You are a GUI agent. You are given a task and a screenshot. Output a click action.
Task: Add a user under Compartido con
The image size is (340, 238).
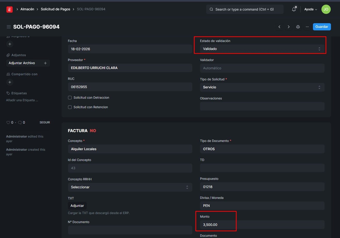click(10, 82)
